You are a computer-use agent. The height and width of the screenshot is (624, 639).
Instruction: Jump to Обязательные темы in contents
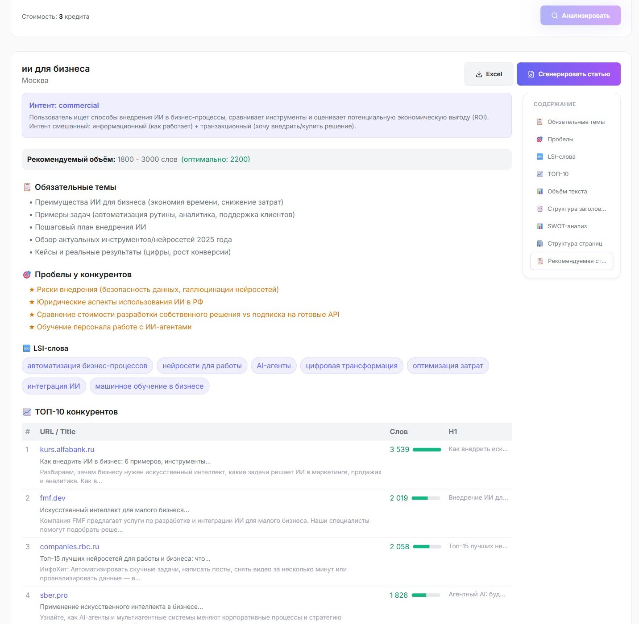(571, 122)
